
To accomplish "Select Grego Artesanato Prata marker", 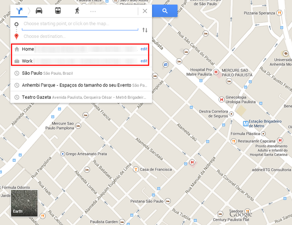I will pyautogui.click(x=63, y=154).
